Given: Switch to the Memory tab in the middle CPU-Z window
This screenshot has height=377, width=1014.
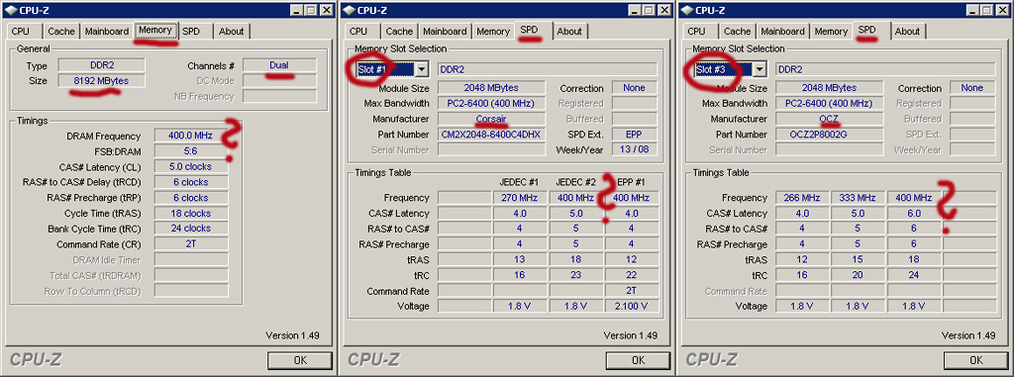Looking at the screenshot, I should [x=493, y=31].
